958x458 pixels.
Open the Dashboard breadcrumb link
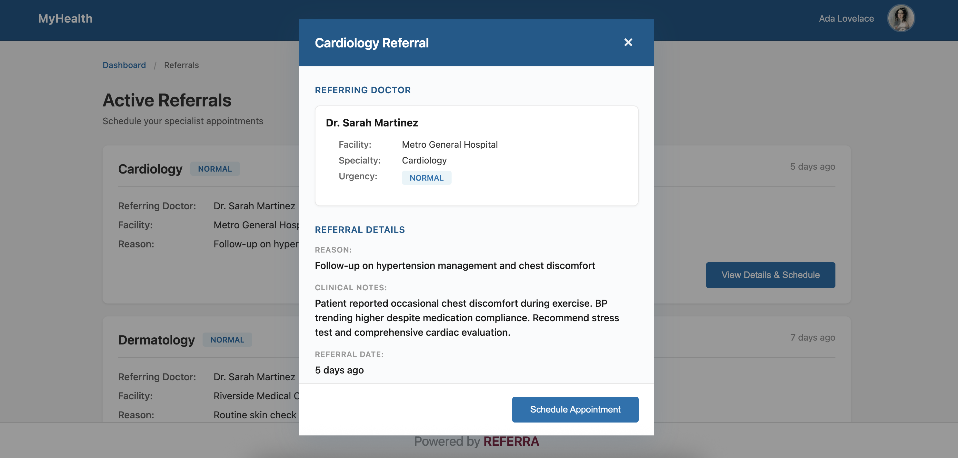coord(124,65)
